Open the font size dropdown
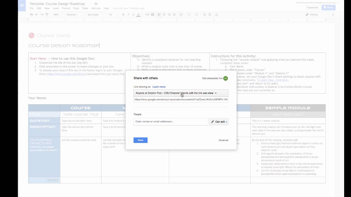The image size is (351, 197). click(x=113, y=15)
